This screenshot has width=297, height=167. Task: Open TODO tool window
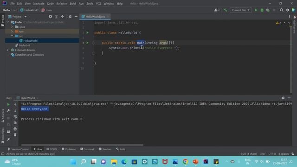[52, 149]
